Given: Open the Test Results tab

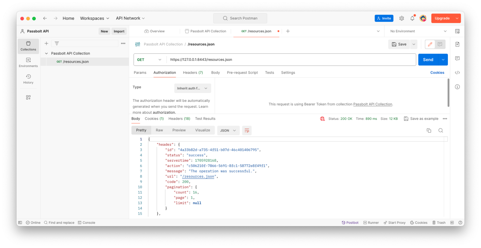Looking at the screenshot, I should [205, 119].
